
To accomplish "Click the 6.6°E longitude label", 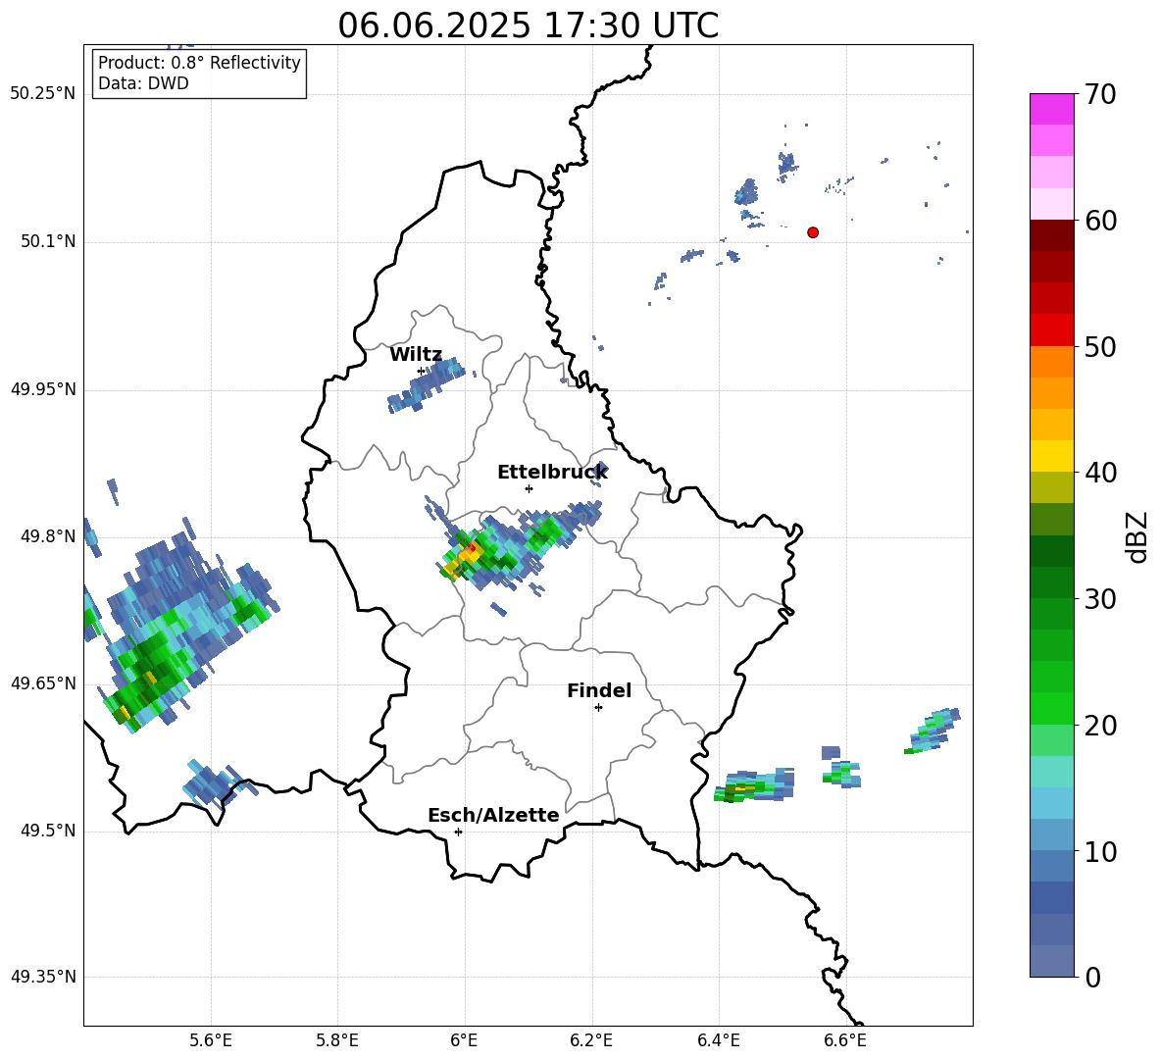I will (845, 1040).
